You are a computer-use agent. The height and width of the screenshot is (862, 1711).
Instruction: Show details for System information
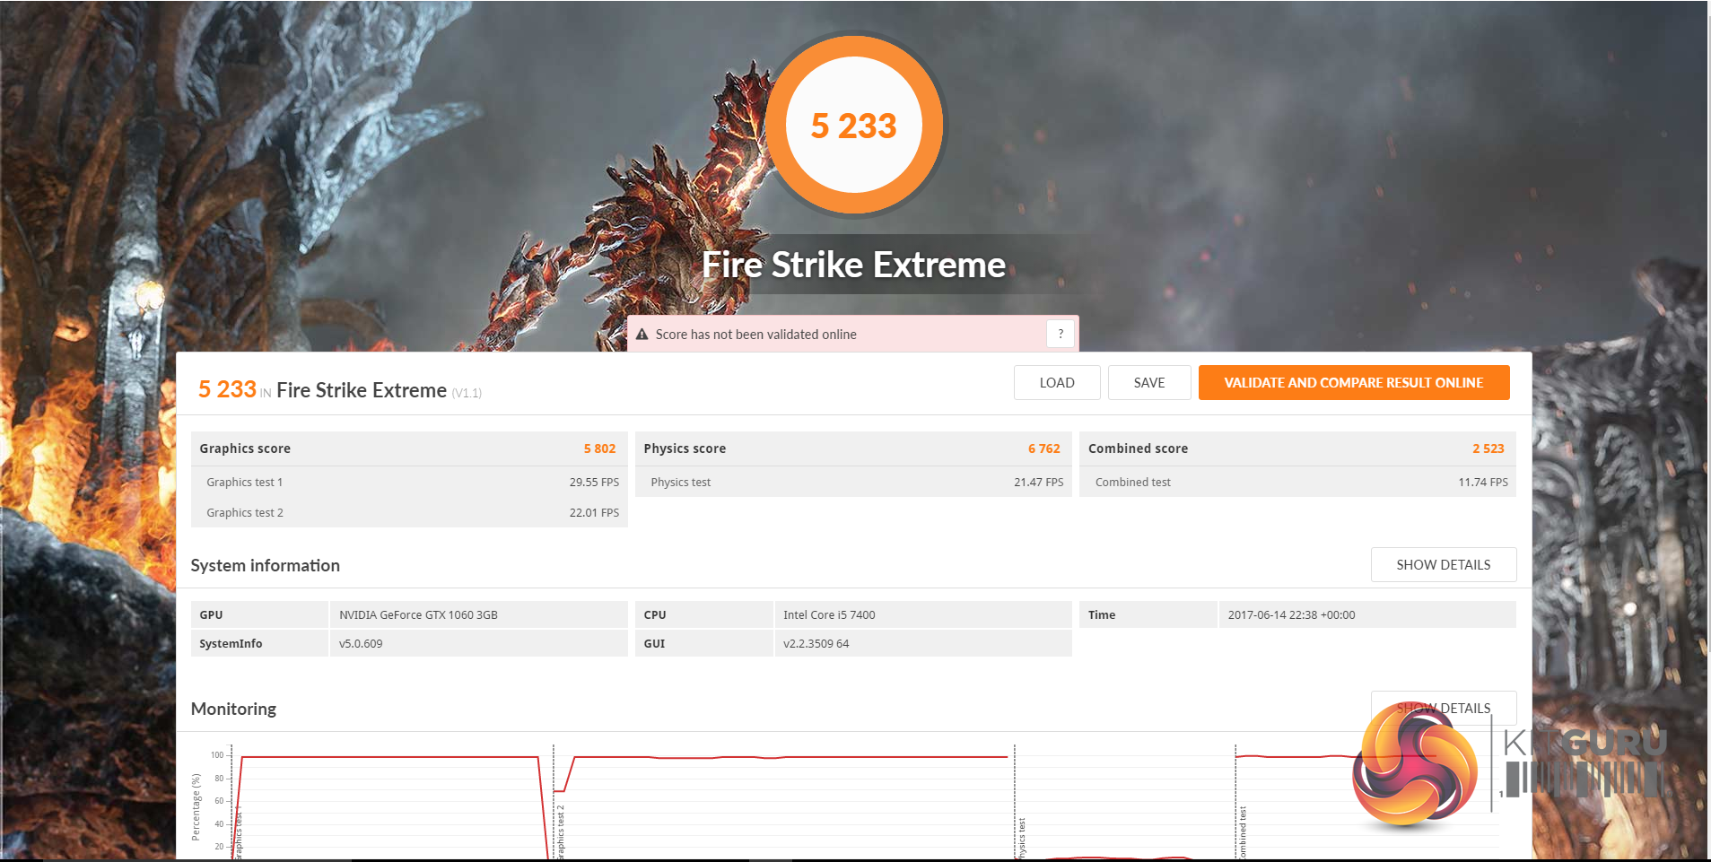1444,565
